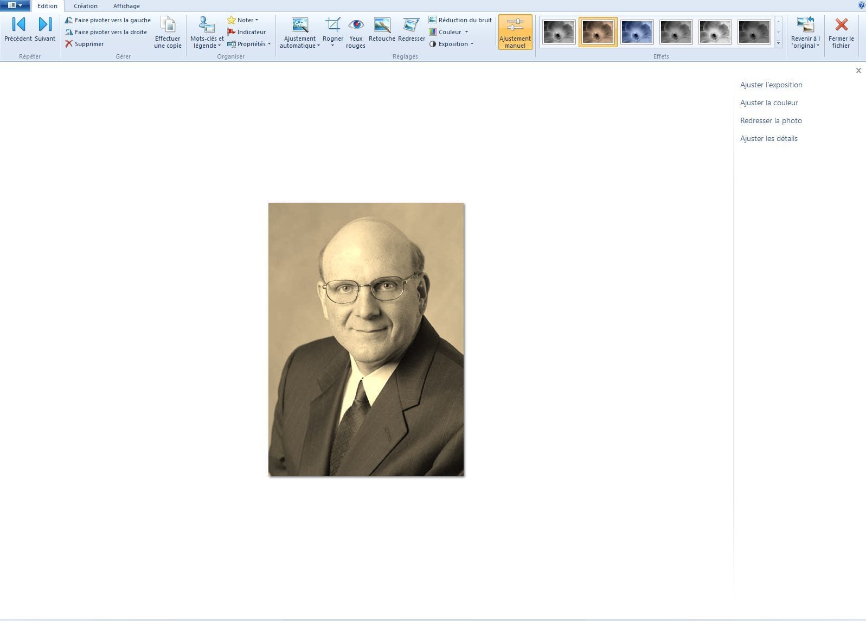Open the Affichage tab

(x=126, y=6)
